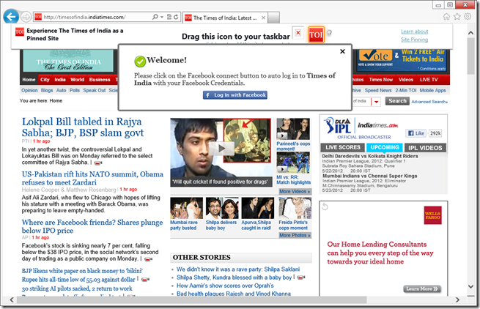
Task: Open the India navigation menu item
Action: pyautogui.click(x=62, y=79)
